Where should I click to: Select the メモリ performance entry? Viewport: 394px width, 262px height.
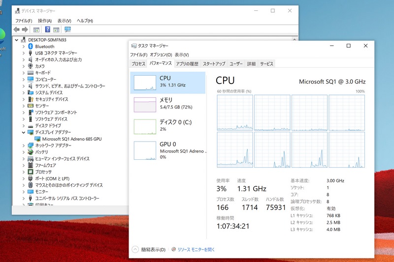(168, 105)
